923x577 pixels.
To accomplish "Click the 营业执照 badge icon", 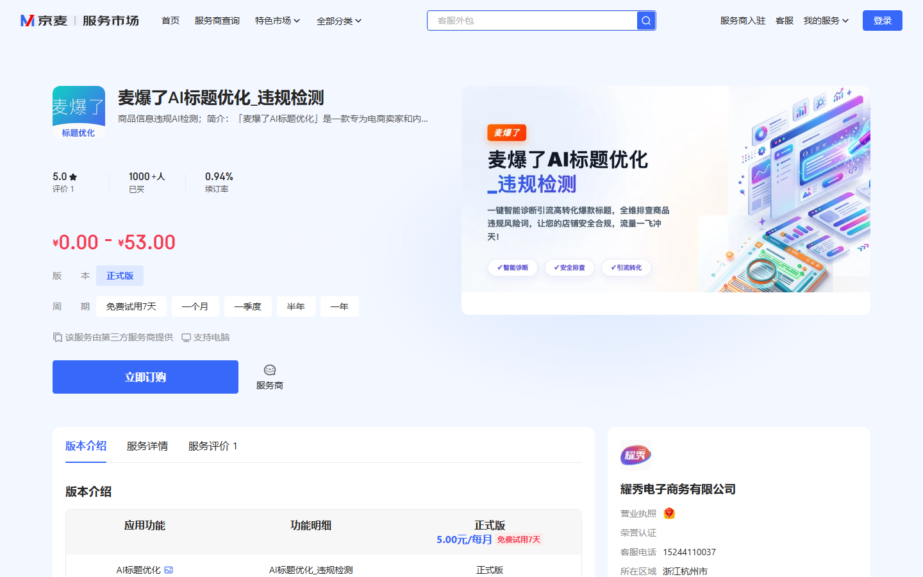I will (x=669, y=513).
